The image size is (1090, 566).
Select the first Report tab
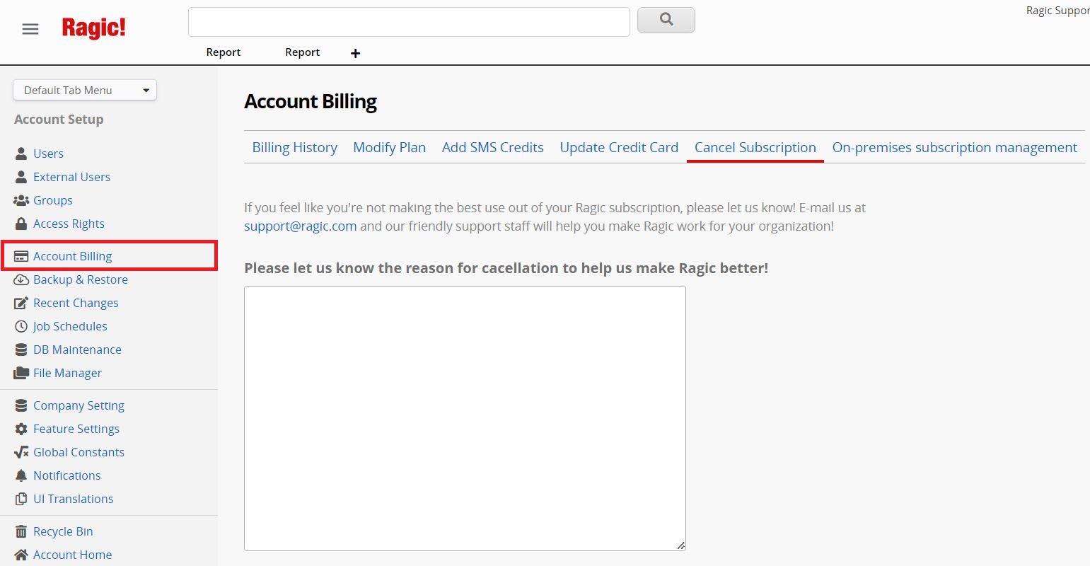pyautogui.click(x=224, y=52)
